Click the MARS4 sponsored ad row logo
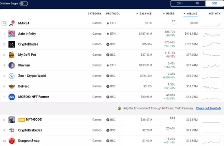Screen dimensions: 224x146 [x=12, y=23]
